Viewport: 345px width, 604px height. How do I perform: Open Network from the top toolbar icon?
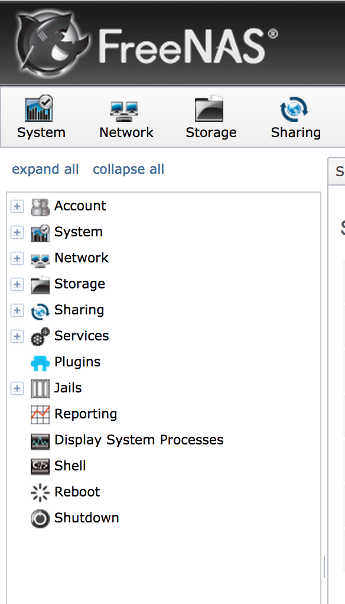(x=124, y=111)
